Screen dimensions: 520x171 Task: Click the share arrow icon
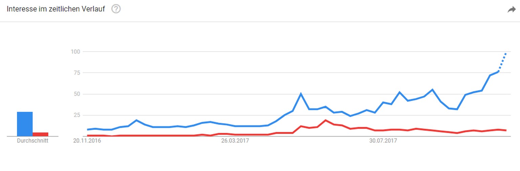[x=511, y=9]
